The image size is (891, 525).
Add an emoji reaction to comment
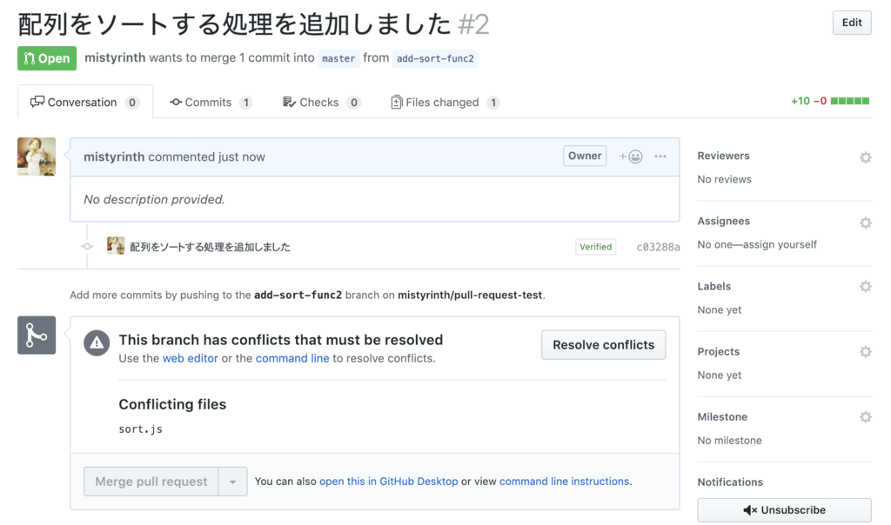(631, 156)
